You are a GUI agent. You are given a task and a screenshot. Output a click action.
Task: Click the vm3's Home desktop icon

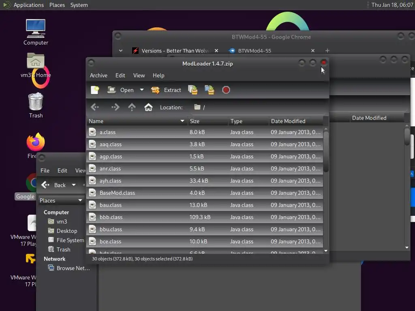36,65
